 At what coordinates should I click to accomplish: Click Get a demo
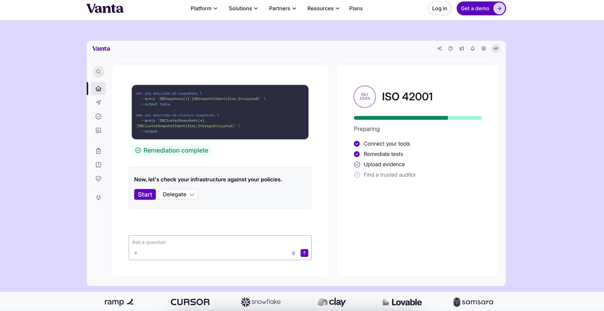tap(481, 9)
